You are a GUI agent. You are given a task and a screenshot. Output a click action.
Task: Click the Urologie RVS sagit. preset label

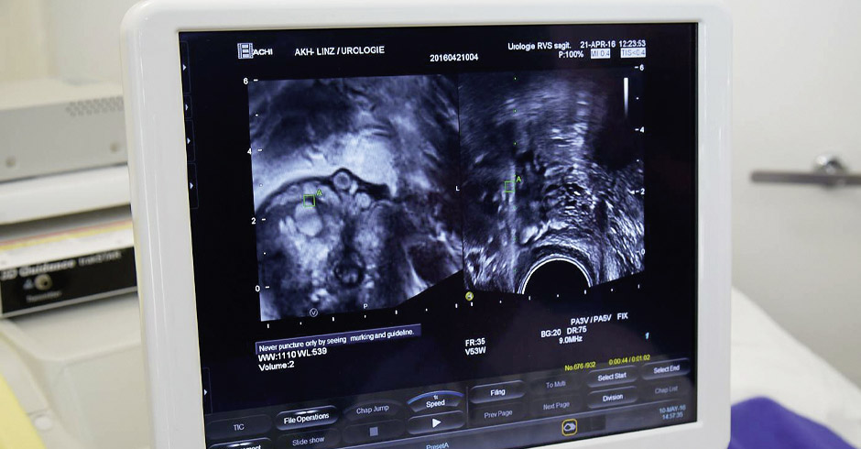coord(539,46)
